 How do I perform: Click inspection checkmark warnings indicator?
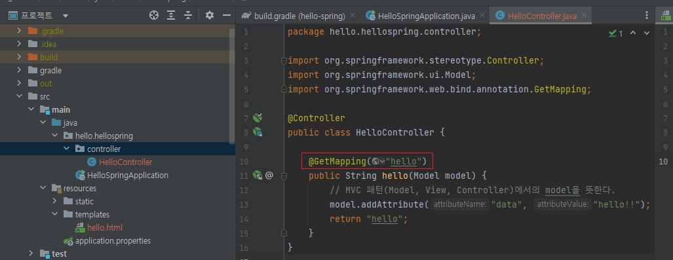pyautogui.click(x=615, y=33)
